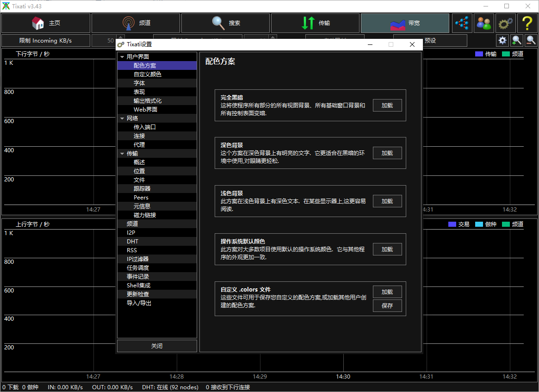Viewport: 539px width, 392px height.
Task: Click the 限制 Incoming KB/s button
Action: click(x=46, y=41)
